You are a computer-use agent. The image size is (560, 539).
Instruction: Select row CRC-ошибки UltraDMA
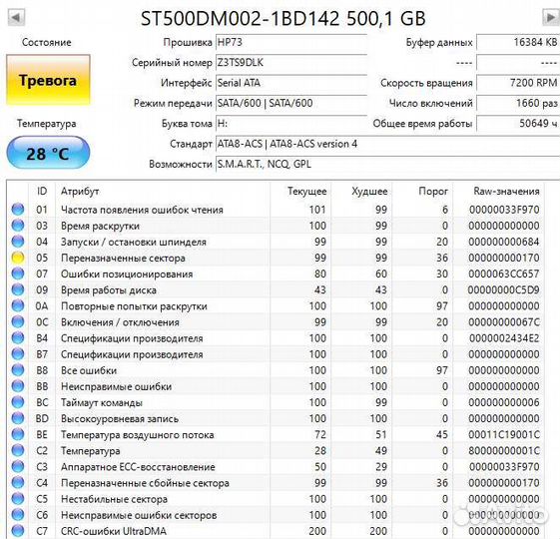point(276,531)
